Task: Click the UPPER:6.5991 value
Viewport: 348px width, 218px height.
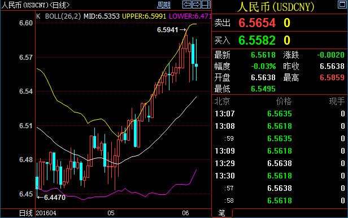Action: click(x=144, y=16)
